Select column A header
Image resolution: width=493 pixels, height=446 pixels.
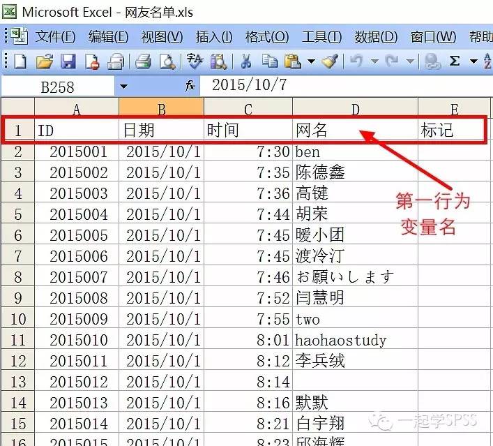pyautogui.click(x=77, y=108)
